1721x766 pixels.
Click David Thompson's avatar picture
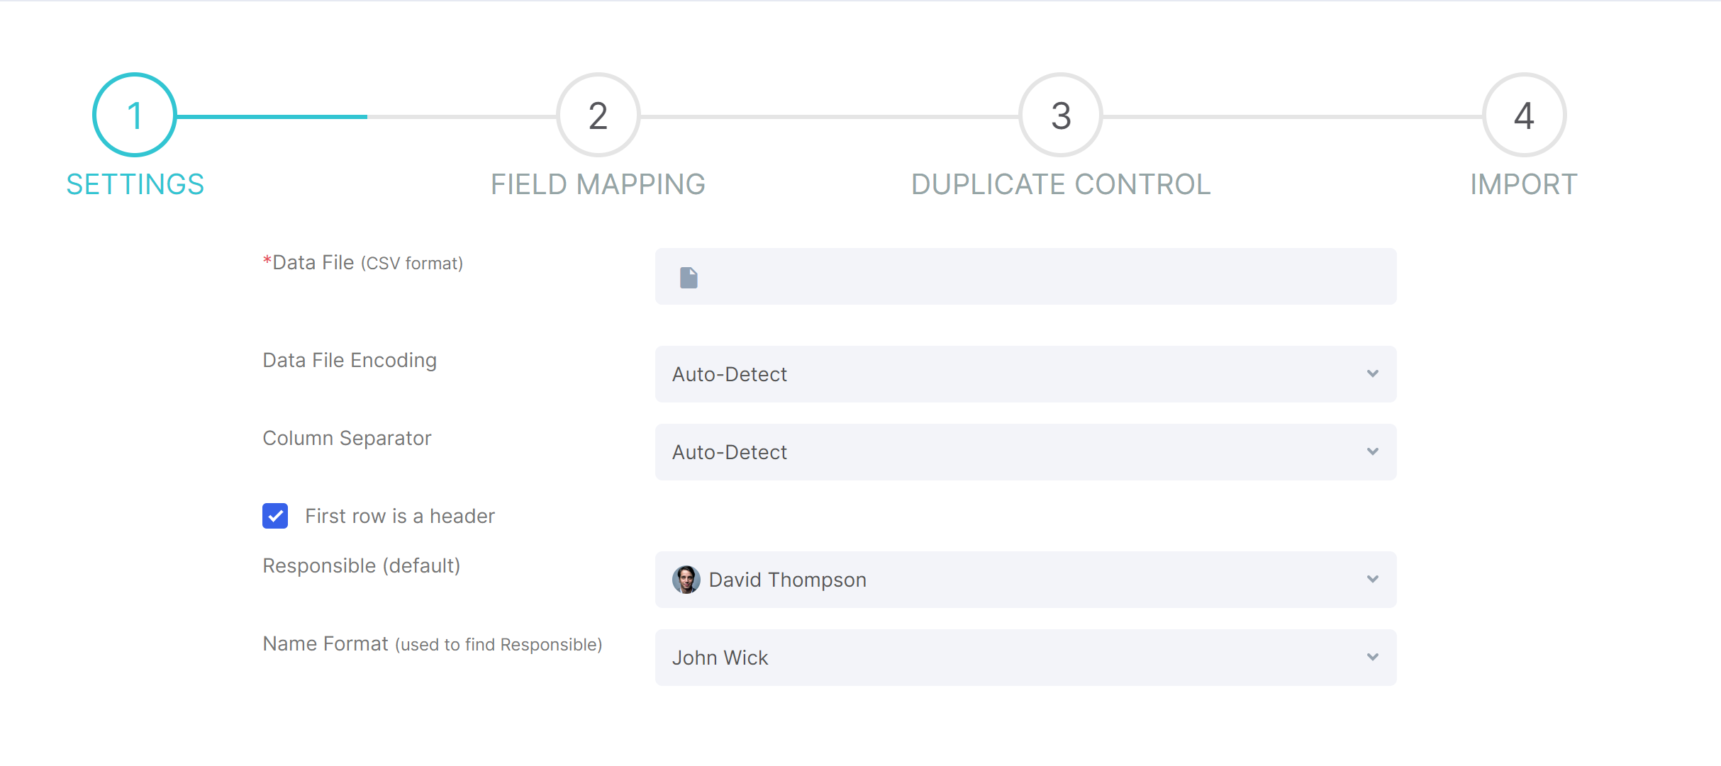click(686, 580)
